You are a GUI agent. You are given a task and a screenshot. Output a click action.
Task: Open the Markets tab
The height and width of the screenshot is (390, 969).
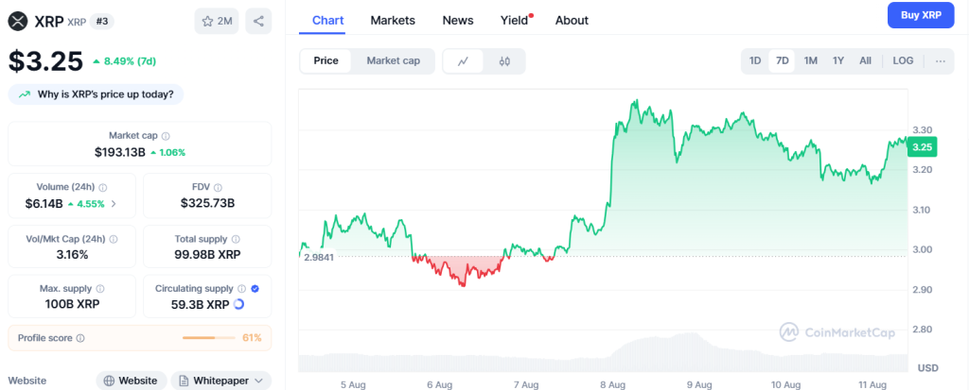[x=392, y=20]
